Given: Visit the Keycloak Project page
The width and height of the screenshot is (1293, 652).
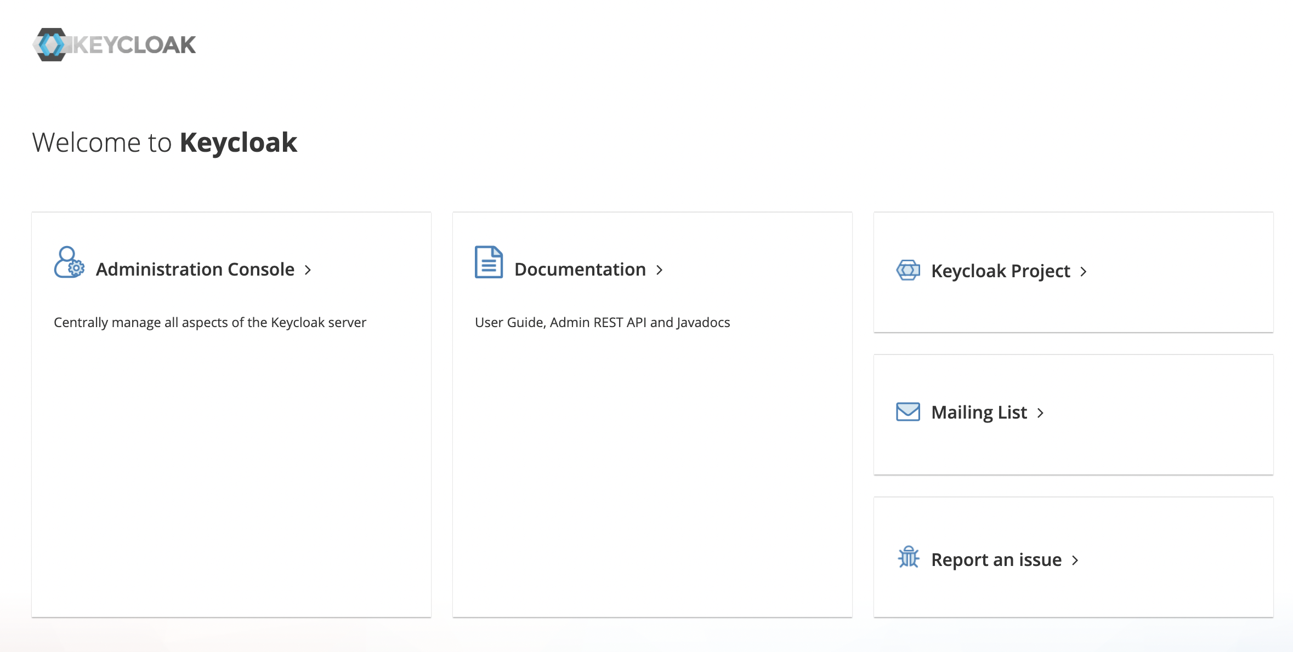Looking at the screenshot, I should click(x=1000, y=271).
